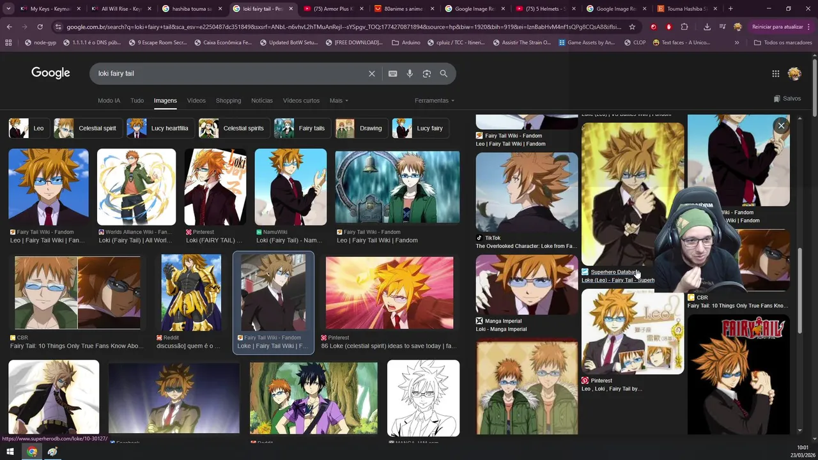
Task: Filter images by the Lucy fairy chip
Action: tap(420, 128)
